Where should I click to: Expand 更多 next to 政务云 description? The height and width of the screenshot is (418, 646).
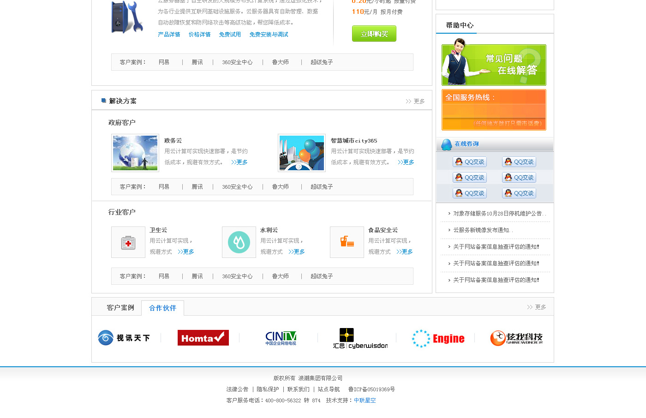click(239, 162)
